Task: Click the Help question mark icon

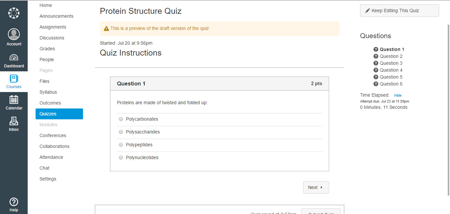Action: tap(14, 202)
